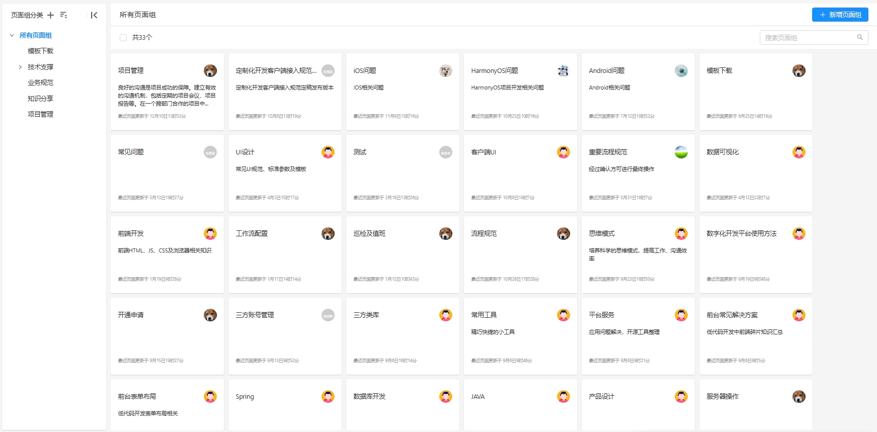This screenshot has height=432, width=877.
Task: Click avatar on 项目管理 card
Action: click(x=210, y=70)
